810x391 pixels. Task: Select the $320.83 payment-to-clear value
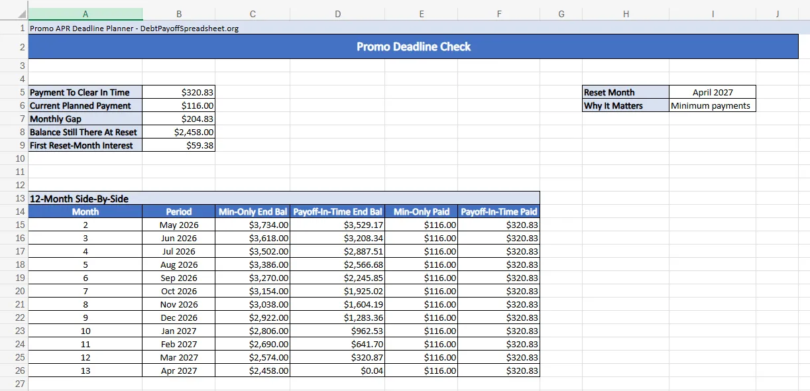pyautogui.click(x=178, y=92)
